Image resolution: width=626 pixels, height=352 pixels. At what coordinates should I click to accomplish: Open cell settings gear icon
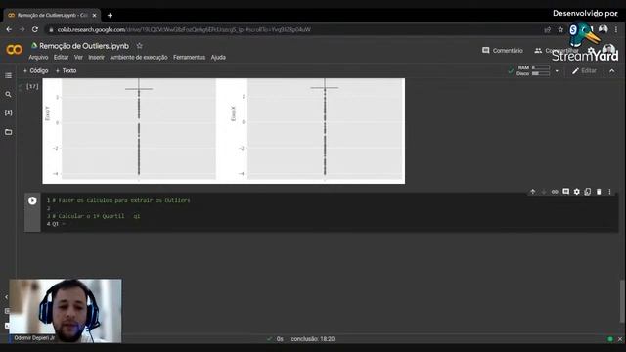(x=576, y=192)
